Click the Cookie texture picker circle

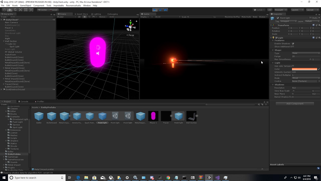click(x=319, y=81)
